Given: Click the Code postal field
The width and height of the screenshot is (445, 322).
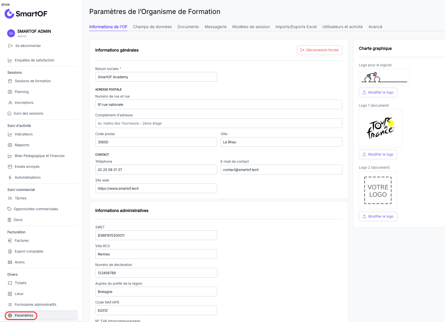Looking at the screenshot, I should pos(156,142).
